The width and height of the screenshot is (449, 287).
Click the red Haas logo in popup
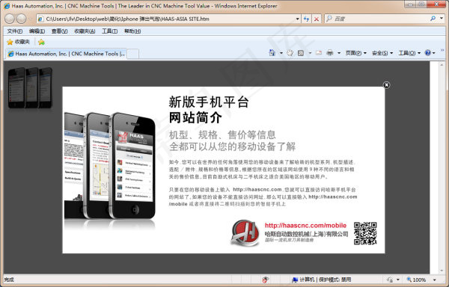point(245,233)
